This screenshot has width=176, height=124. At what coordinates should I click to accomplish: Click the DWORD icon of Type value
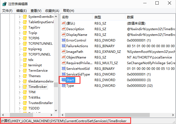point(64,85)
